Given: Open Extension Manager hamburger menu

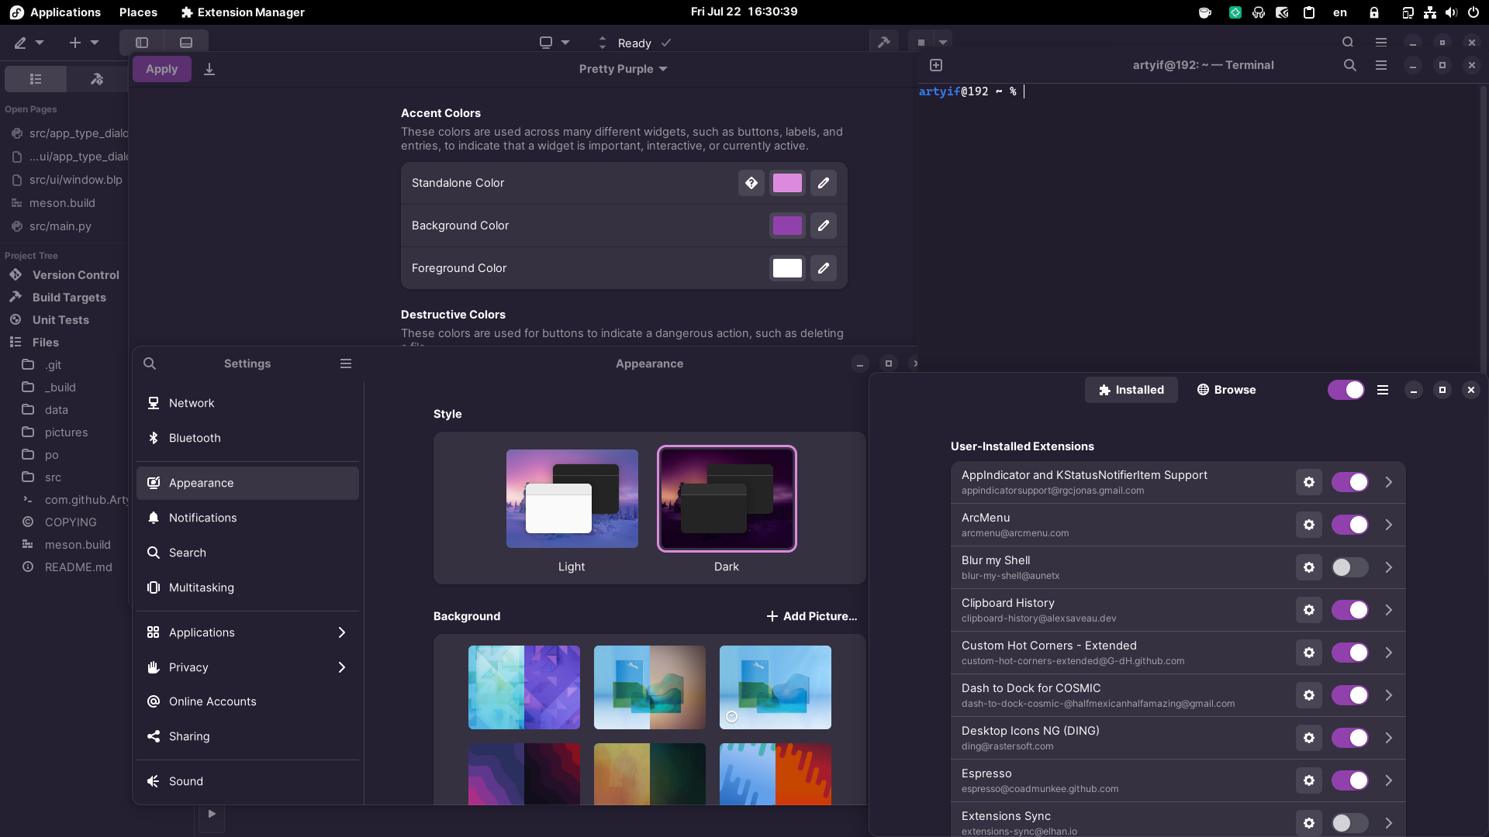Looking at the screenshot, I should [1383, 390].
